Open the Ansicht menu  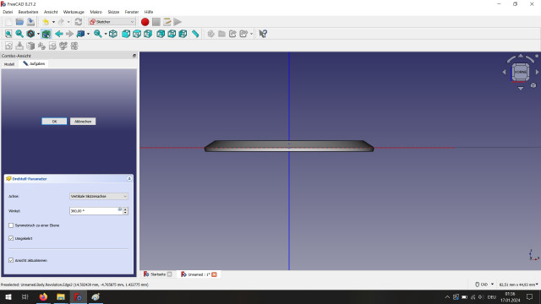click(51, 12)
